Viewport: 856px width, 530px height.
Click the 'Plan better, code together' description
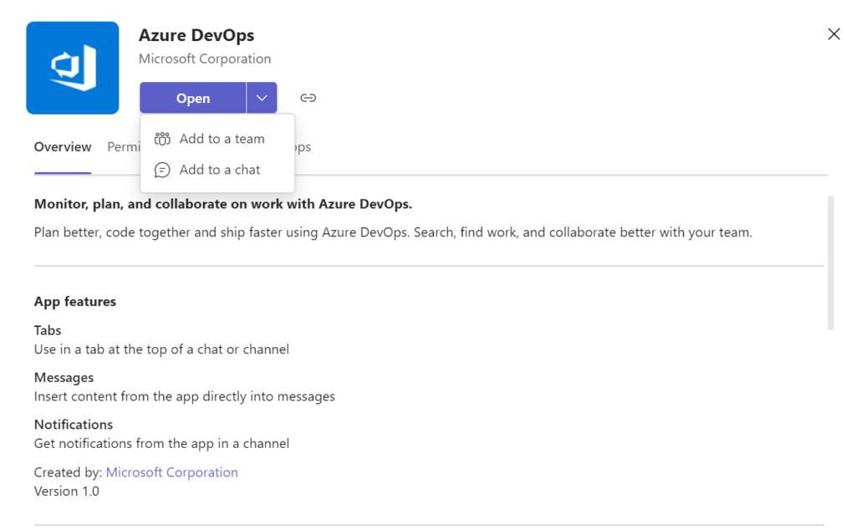[x=393, y=232]
